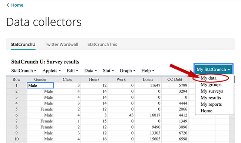Open the Help menu

pos(148,71)
